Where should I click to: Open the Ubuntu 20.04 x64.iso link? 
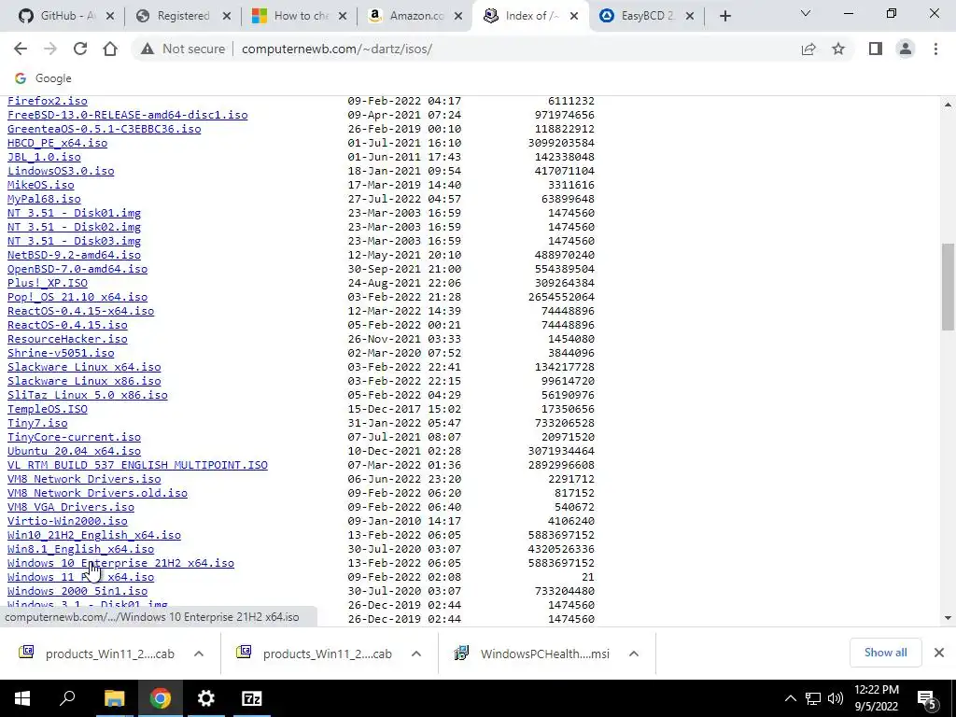[74, 451]
